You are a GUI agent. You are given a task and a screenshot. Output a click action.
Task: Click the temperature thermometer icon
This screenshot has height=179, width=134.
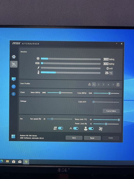click(x=38, y=72)
